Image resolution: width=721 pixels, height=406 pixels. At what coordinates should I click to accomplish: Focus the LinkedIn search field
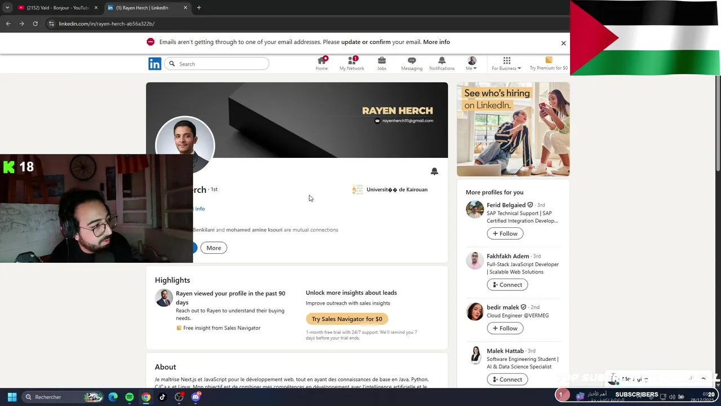coord(217,64)
